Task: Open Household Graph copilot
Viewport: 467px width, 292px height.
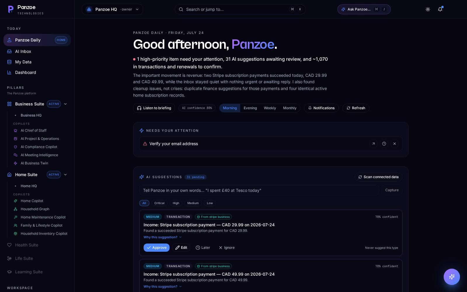Action: click(x=40, y=209)
